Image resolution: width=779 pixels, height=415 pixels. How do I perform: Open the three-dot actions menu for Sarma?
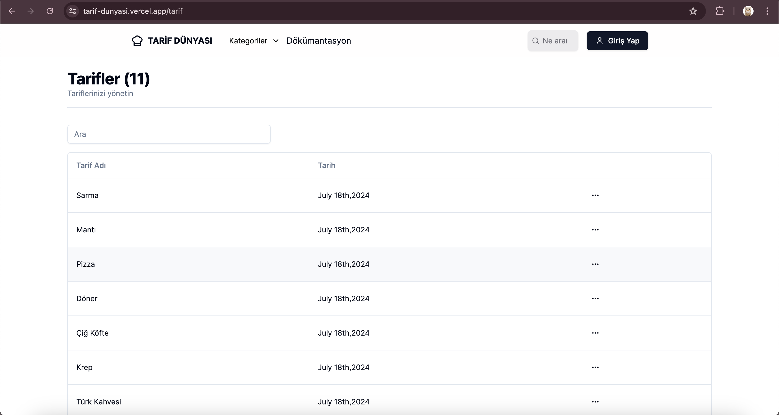click(595, 195)
